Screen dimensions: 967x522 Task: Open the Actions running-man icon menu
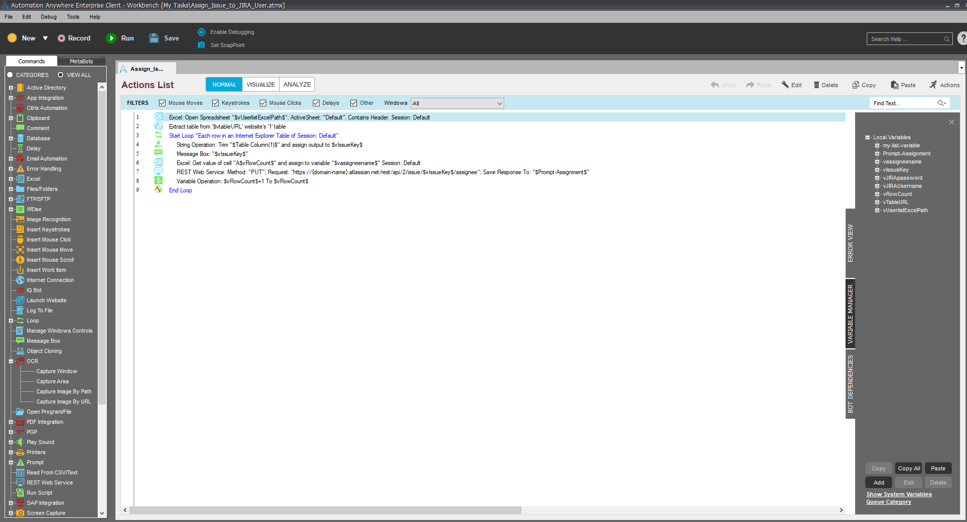click(x=933, y=85)
